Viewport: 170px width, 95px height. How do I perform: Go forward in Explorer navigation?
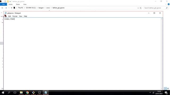coord(6,8)
